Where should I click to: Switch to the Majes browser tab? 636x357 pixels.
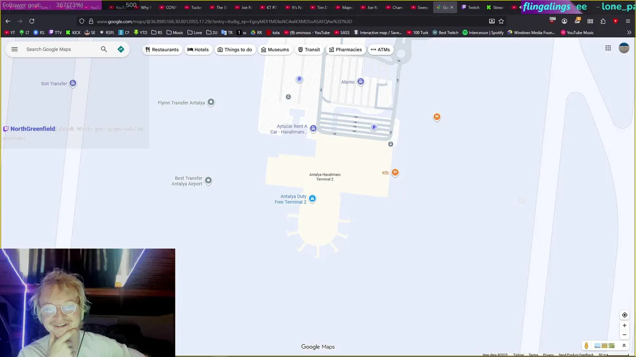345,7
